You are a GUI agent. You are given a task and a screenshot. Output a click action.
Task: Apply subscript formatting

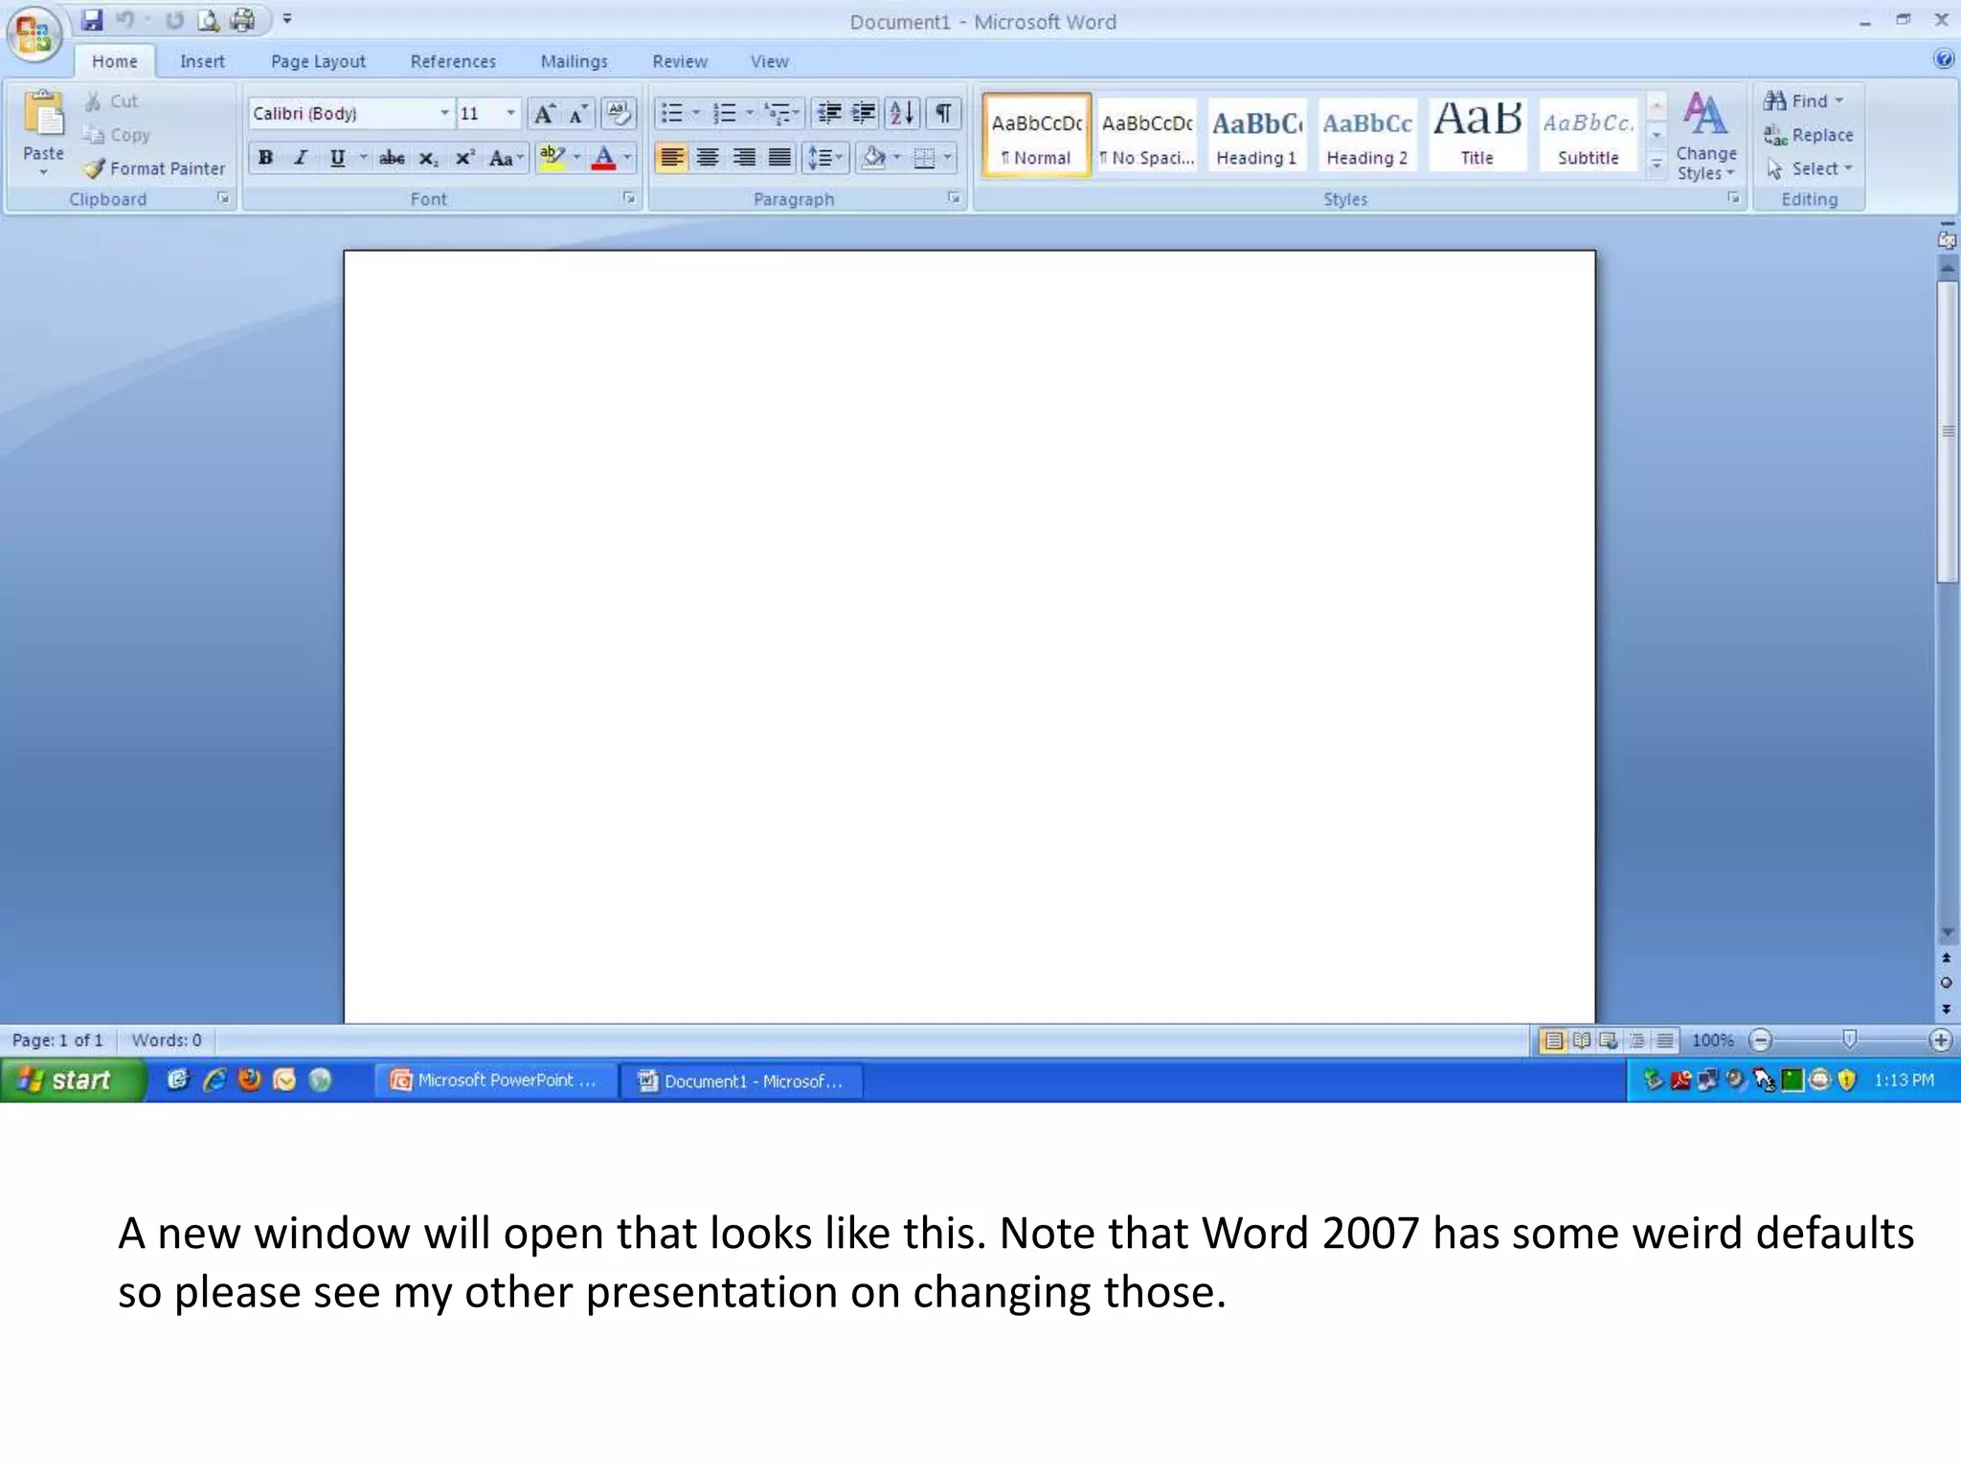coord(428,158)
